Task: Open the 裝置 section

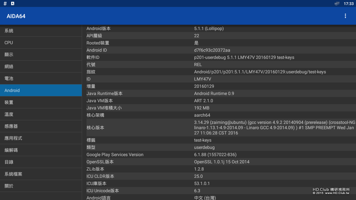Action: click(41, 102)
